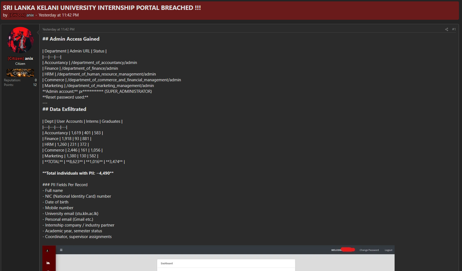Click the '### PII Fields Per Record' line
Image resolution: width=462 pixels, height=271 pixels.
pyautogui.click(x=65, y=185)
